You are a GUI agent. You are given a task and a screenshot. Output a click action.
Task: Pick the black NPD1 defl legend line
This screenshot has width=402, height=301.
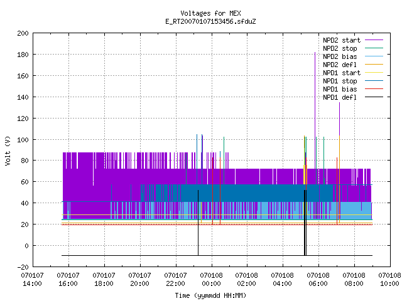coord(374,97)
